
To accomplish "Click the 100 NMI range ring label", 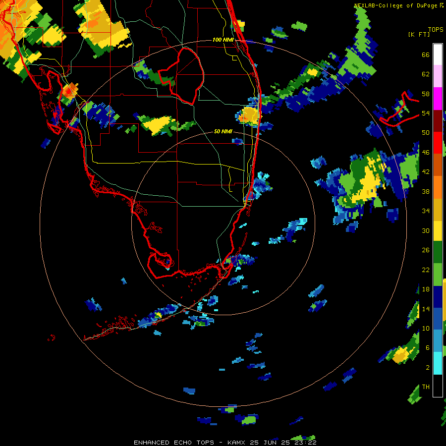I will click(x=223, y=40).
